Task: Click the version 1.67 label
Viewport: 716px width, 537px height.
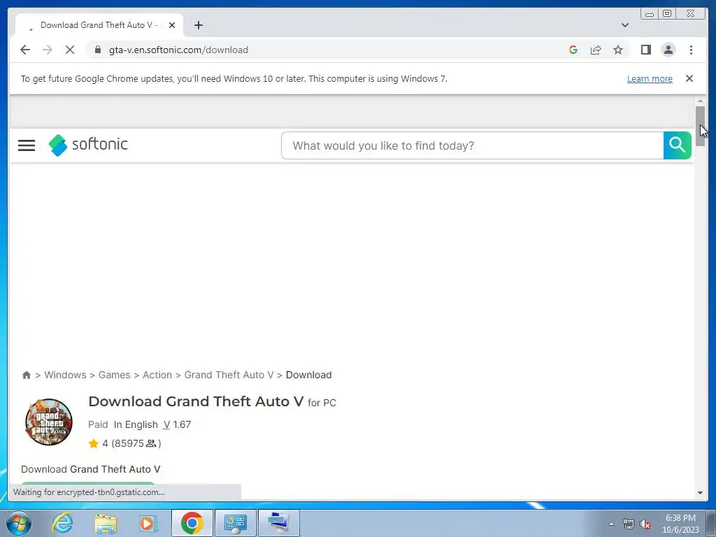Action: 177,424
